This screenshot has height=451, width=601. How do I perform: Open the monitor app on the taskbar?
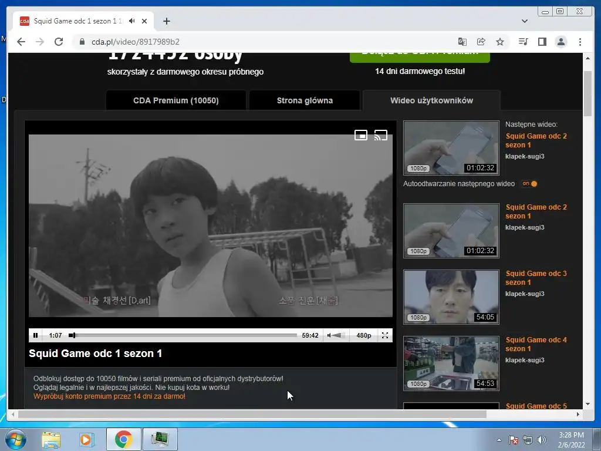[x=160, y=439]
